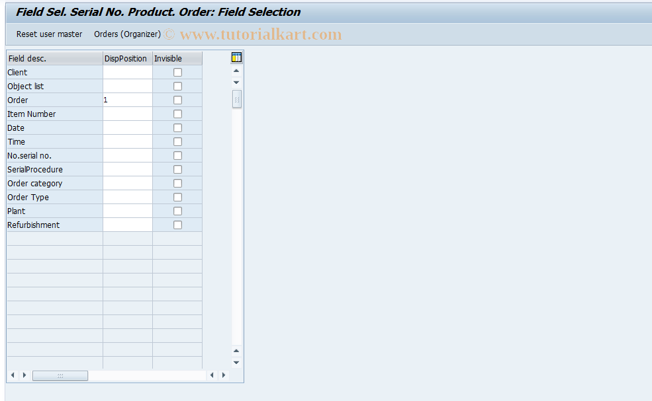Select the 'No.serial no.' field description cell
652x401 pixels.
54,156
